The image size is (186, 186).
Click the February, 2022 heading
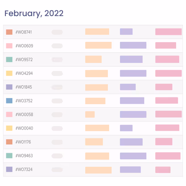pyautogui.click(x=34, y=13)
